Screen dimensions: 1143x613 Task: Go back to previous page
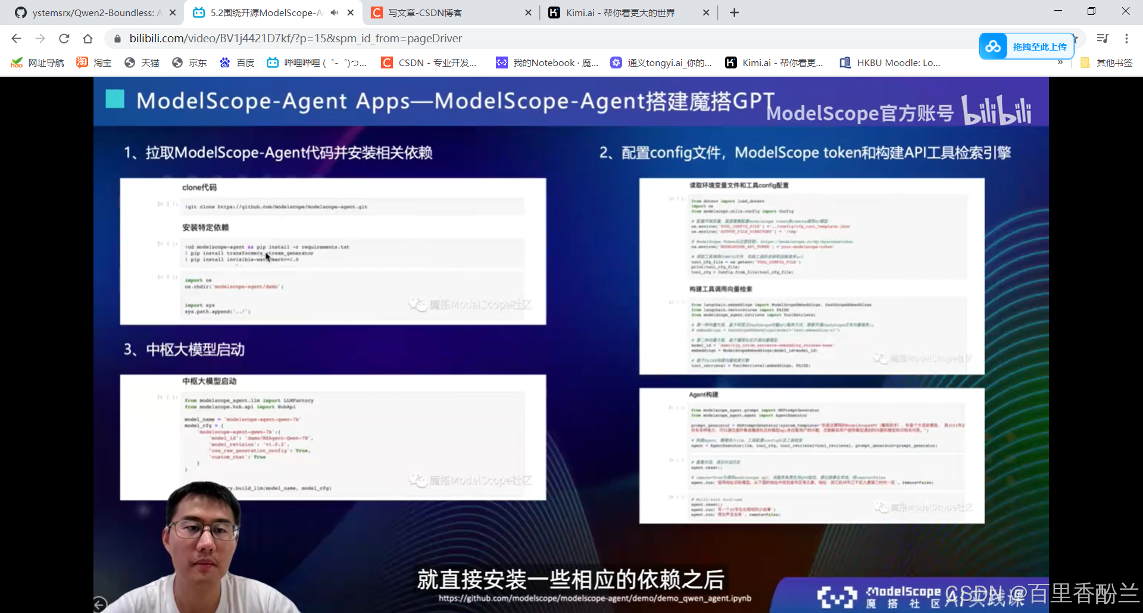click(x=16, y=39)
